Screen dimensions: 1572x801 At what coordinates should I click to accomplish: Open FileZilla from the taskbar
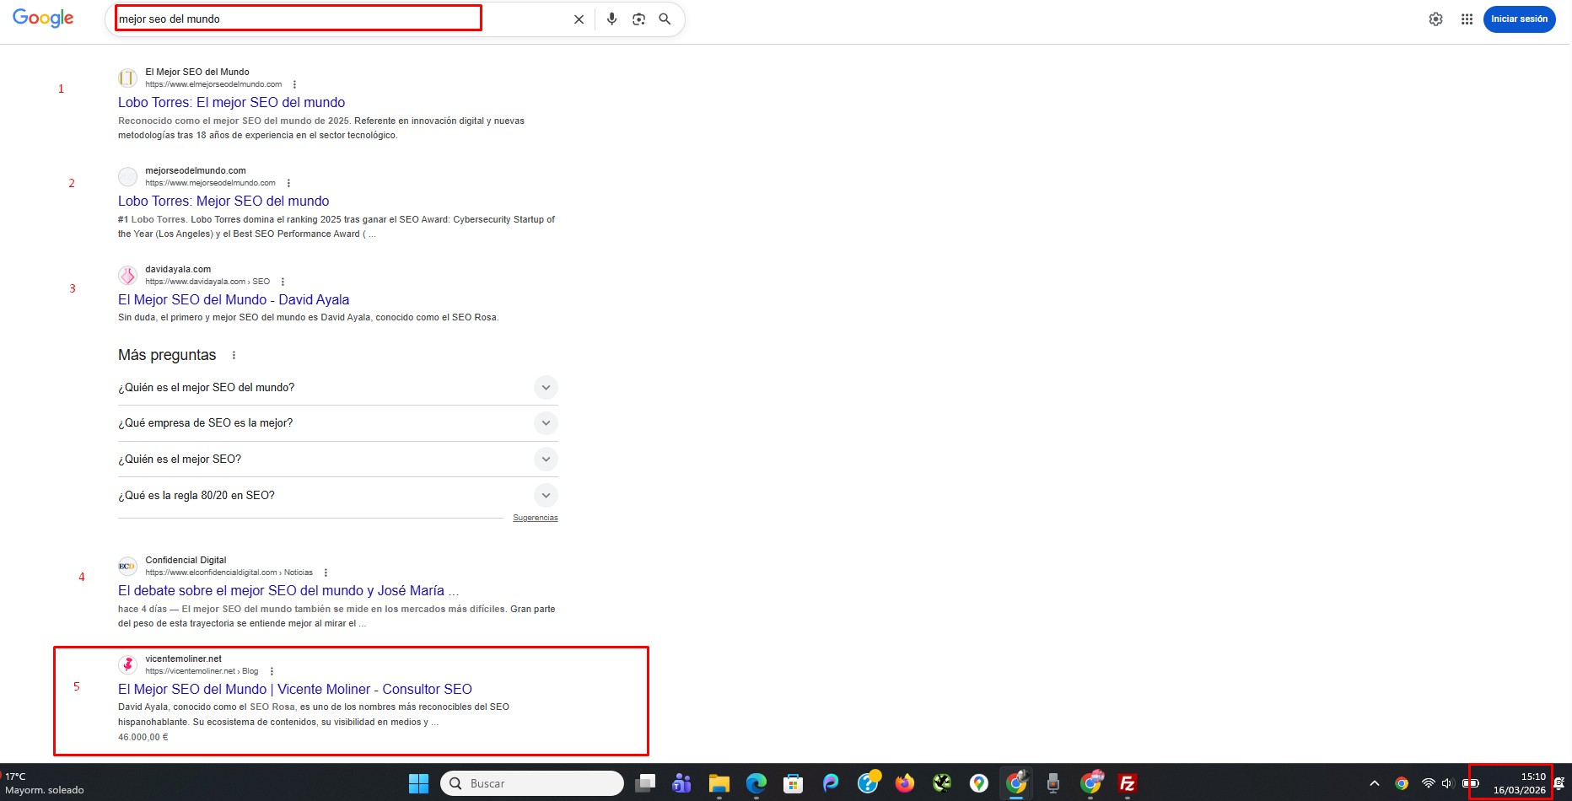(1127, 783)
